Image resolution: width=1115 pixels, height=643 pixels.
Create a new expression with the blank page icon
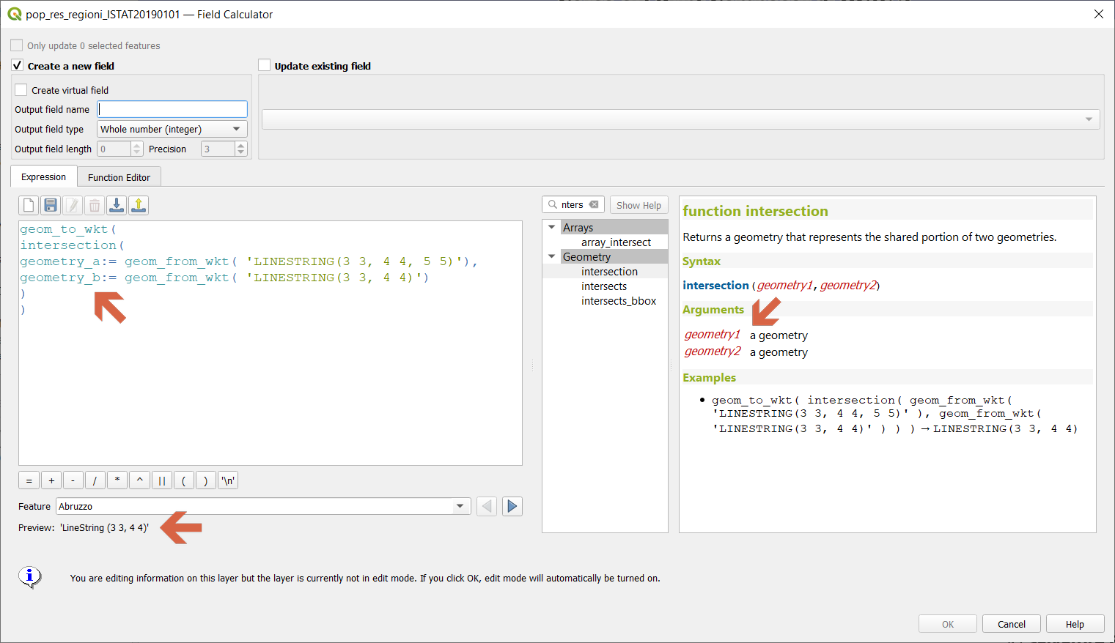coord(28,205)
